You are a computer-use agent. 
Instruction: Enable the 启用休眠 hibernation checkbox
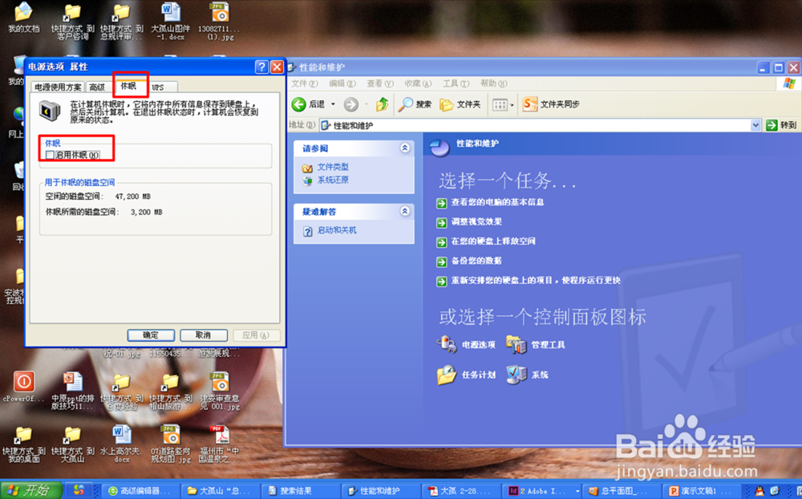[50, 155]
